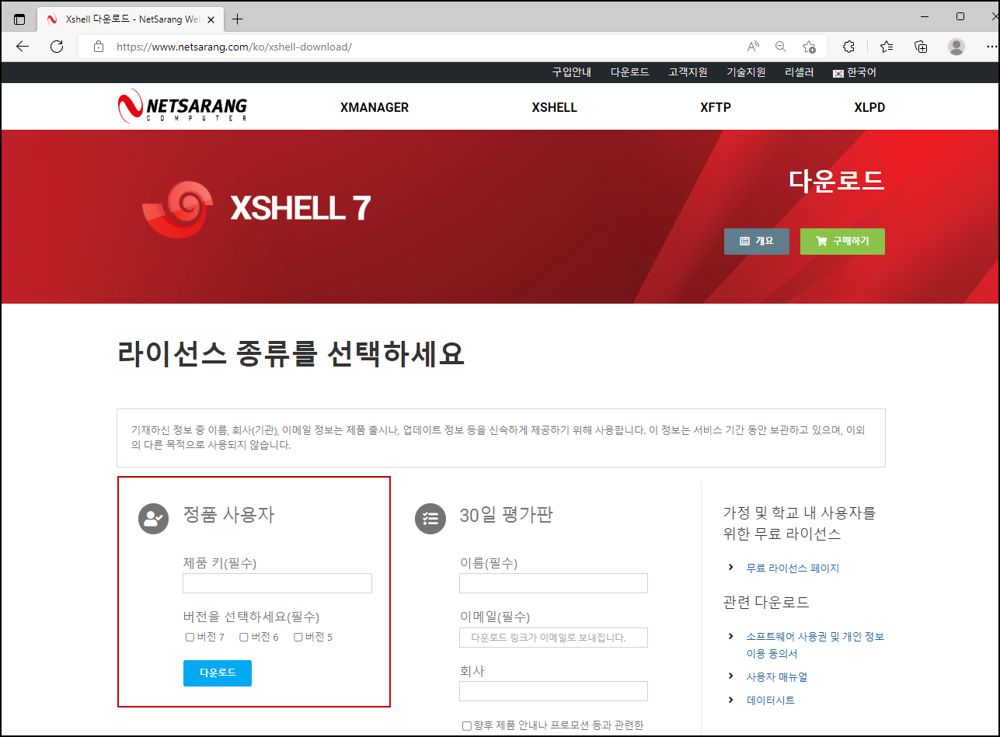Click the arrow beside 사용자 매뉴얼

pyautogui.click(x=731, y=676)
